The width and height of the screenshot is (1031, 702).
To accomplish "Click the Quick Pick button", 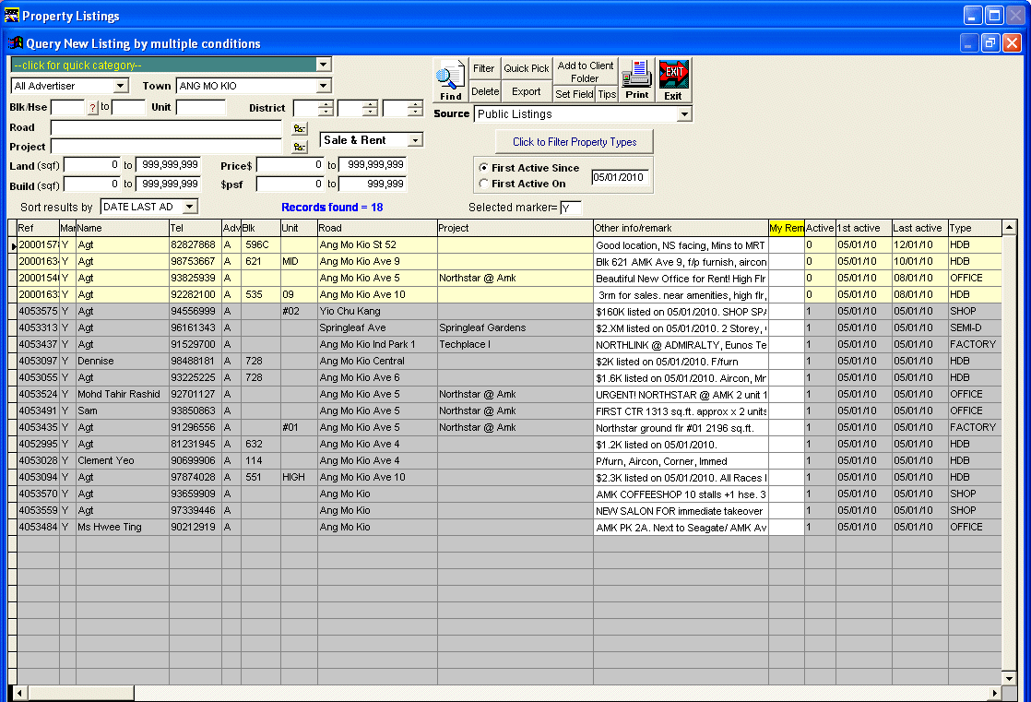I will point(526,68).
